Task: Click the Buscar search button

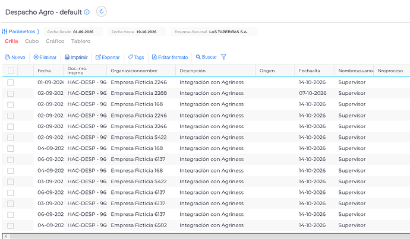Action: click(x=206, y=57)
